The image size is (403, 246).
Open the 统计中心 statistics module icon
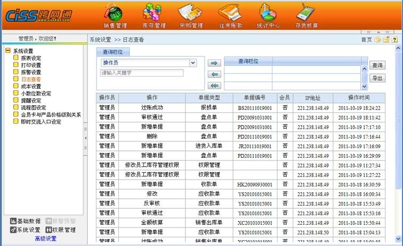coord(270,14)
